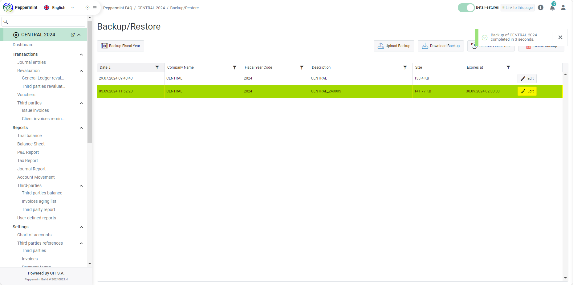
Task: Open General Ledger revaluation item
Action: tap(43, 78)
